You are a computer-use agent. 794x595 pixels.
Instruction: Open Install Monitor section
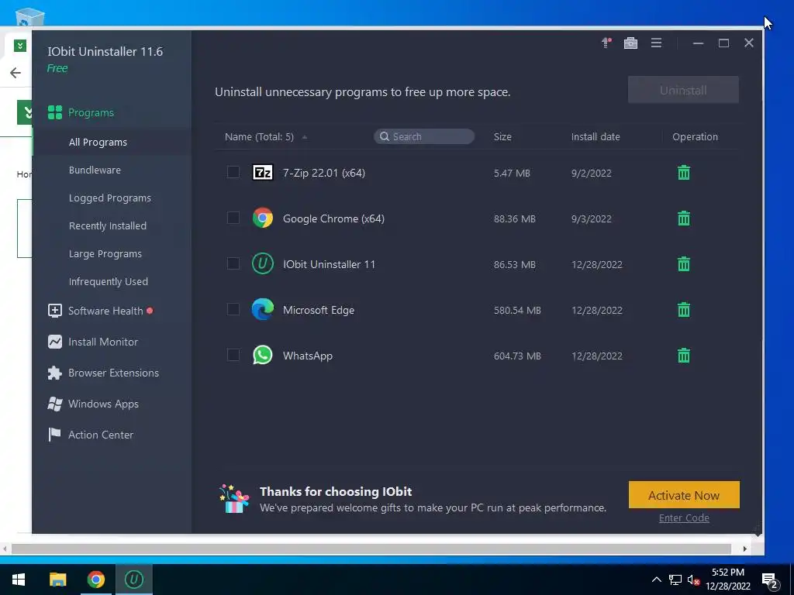coord(93,342)
